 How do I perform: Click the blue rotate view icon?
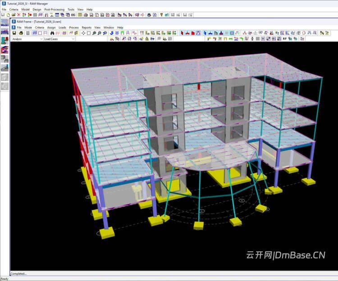point(112,33)
